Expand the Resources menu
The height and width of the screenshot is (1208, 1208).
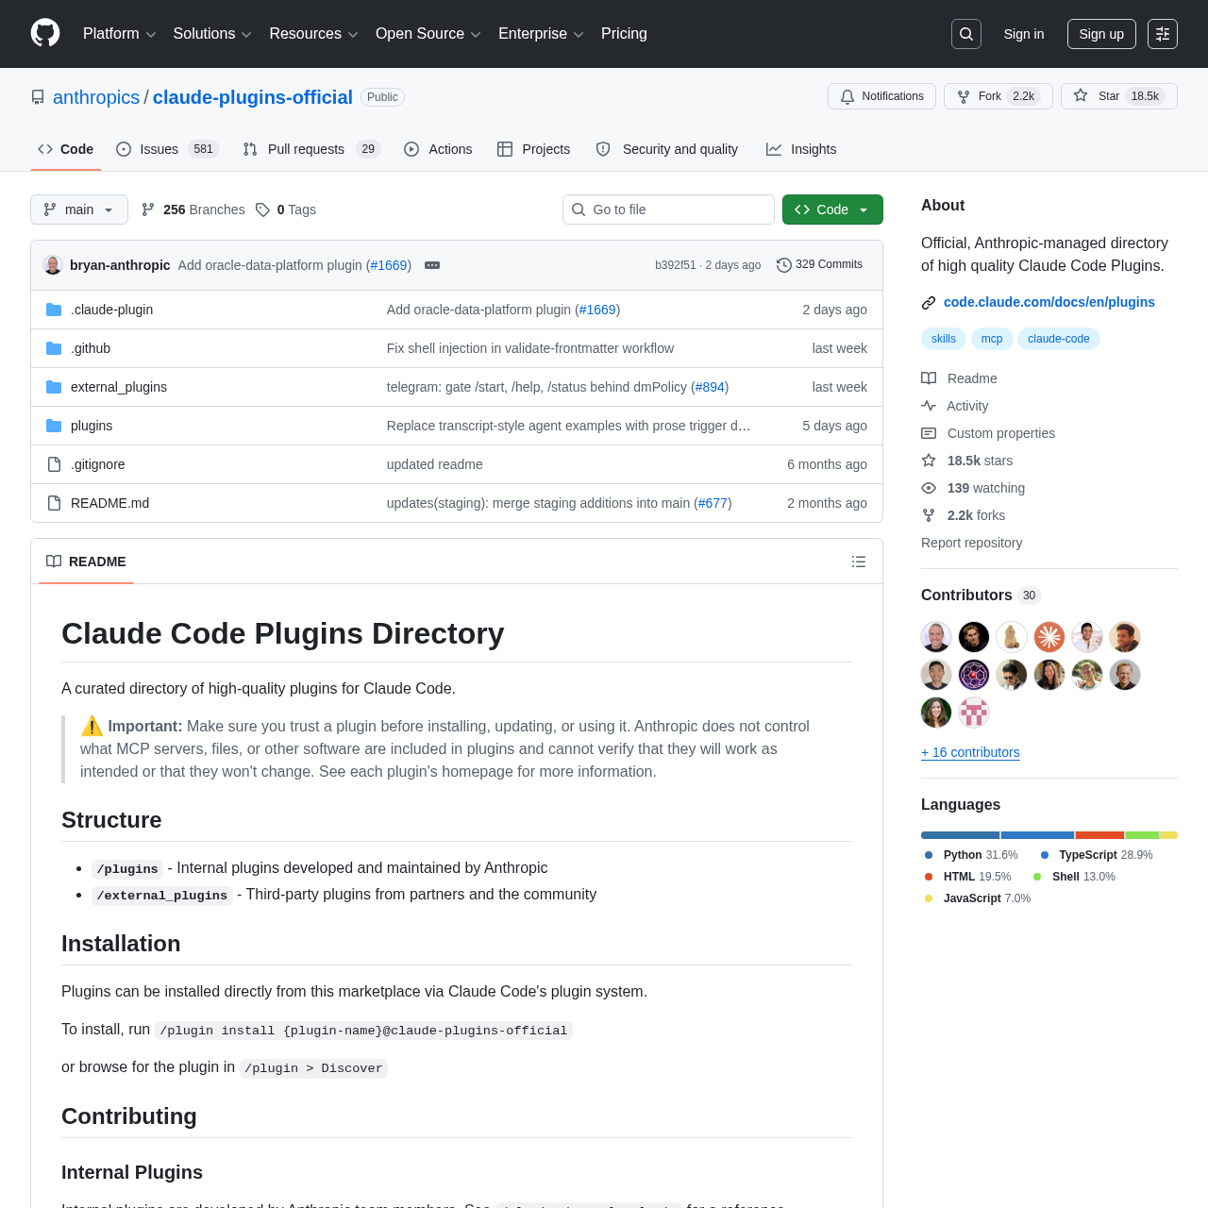[314, 34]
